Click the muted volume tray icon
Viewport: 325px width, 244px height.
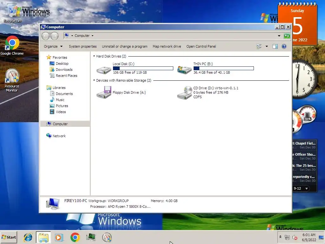click(295, 237)
